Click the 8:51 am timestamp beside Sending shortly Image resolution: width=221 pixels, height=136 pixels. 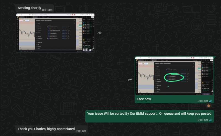coord(47,10)
